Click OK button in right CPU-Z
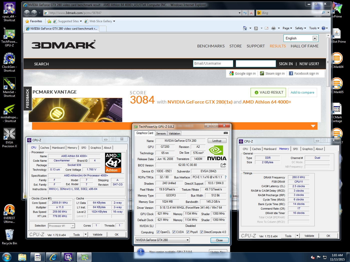 (x=328, y=236)
